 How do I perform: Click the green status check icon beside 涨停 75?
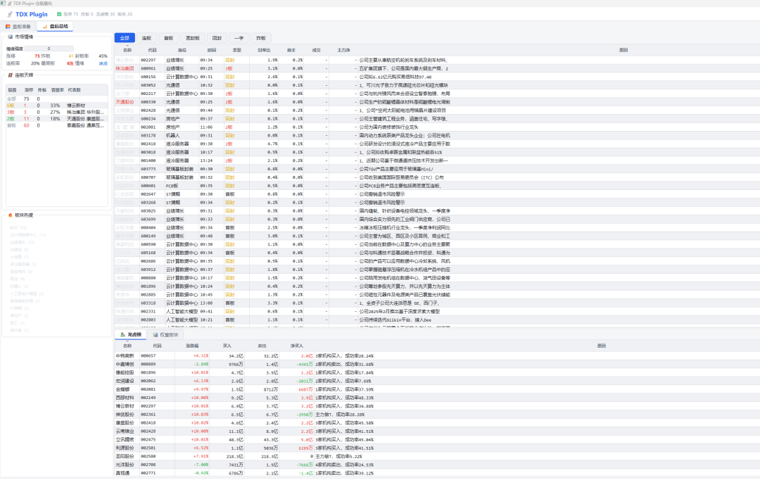[x=59, y=14]
